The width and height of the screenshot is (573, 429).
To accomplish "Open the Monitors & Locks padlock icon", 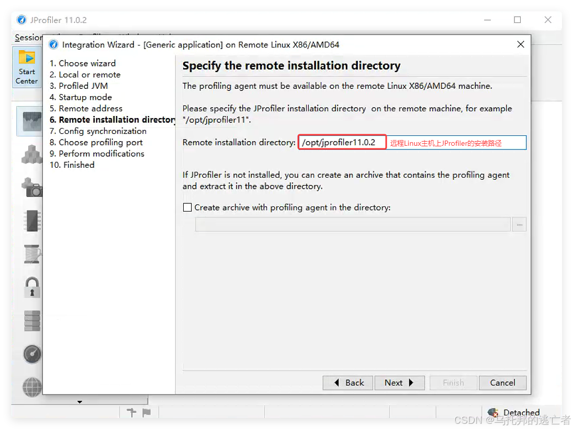I will 32,287.
